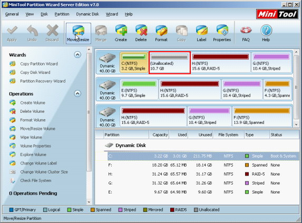Select the H: row with 31.24 GB
This screenshot has height=223, width=302.
click(x=197, y=174)
